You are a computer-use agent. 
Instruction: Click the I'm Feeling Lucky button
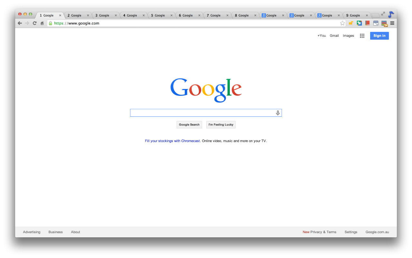(221, 125)
